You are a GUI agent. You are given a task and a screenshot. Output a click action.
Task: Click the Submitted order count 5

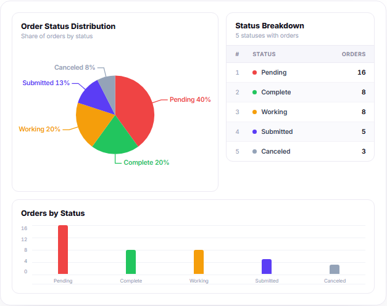coord(364,131)
